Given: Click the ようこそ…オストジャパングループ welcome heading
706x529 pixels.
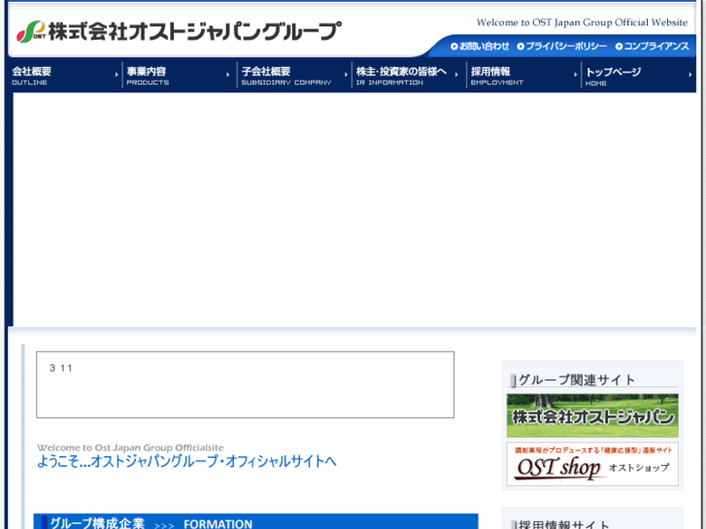Looking at the screenshot, I should [186, 461].
